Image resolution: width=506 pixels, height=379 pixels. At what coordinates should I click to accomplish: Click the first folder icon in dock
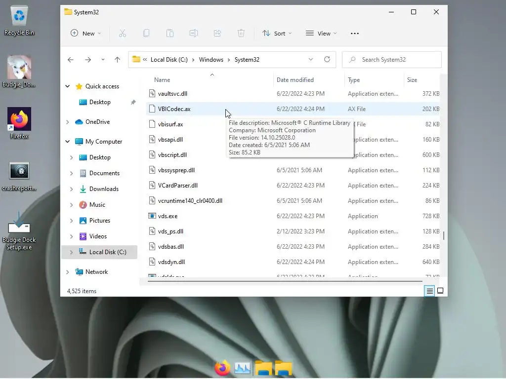point(263,368)
